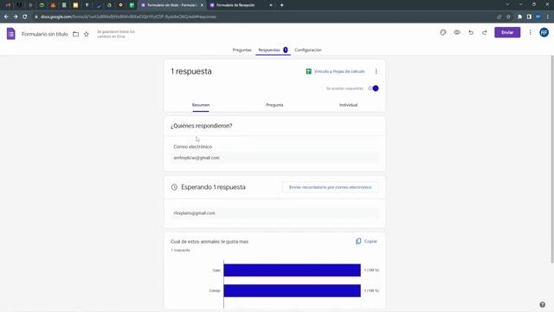Image resolution: width=554 pixels, height=312 pixels.
Task: Preview the form with eye icon
Action: tap(457, 33)
